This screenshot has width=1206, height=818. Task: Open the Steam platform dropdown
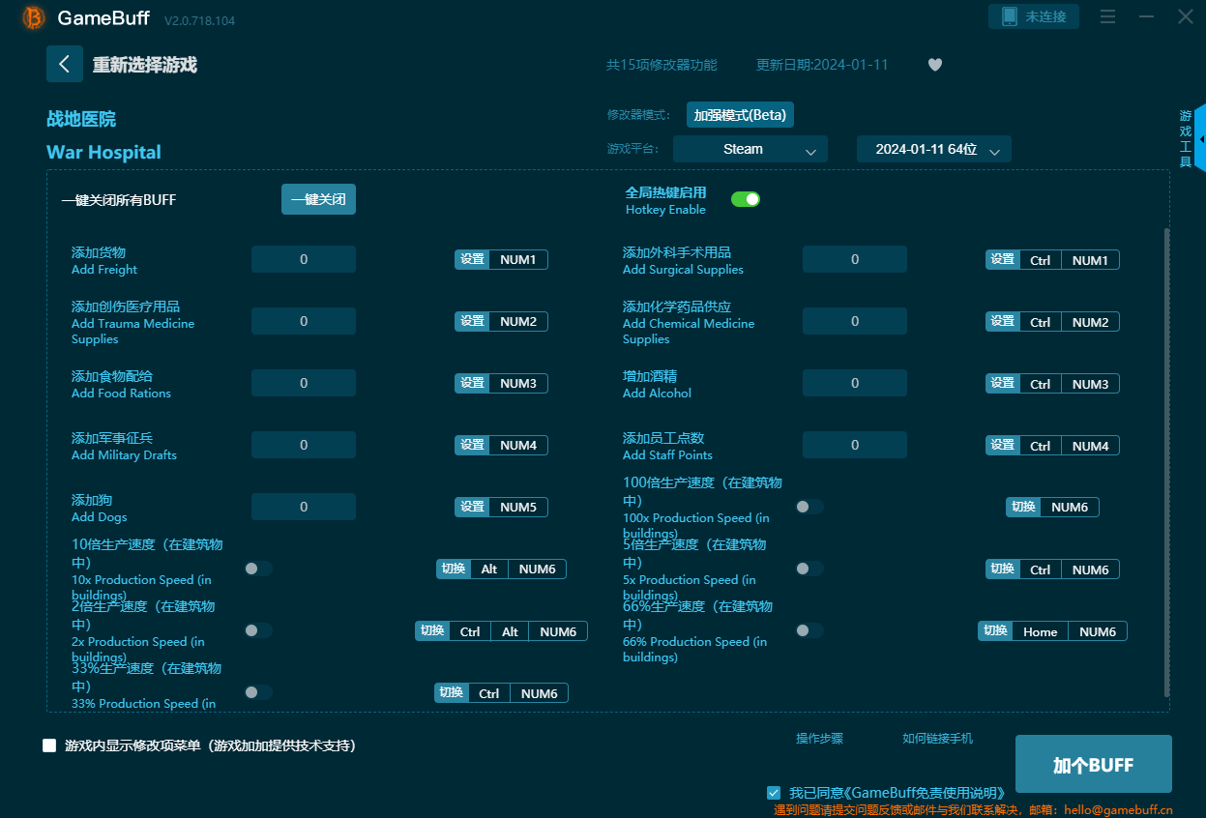tap(750, 149)
